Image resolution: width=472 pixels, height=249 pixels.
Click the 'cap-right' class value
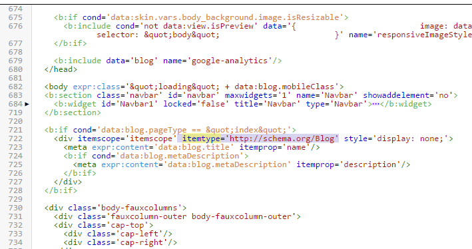pyautogui.click(x=142, y=243)
